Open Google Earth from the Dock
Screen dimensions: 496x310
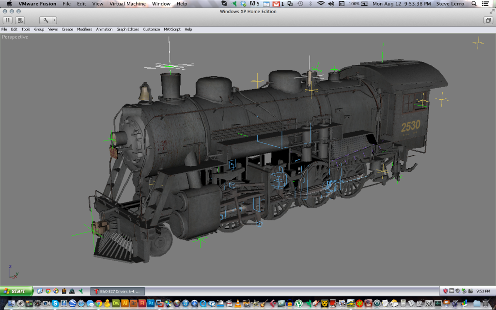(73, 303)
